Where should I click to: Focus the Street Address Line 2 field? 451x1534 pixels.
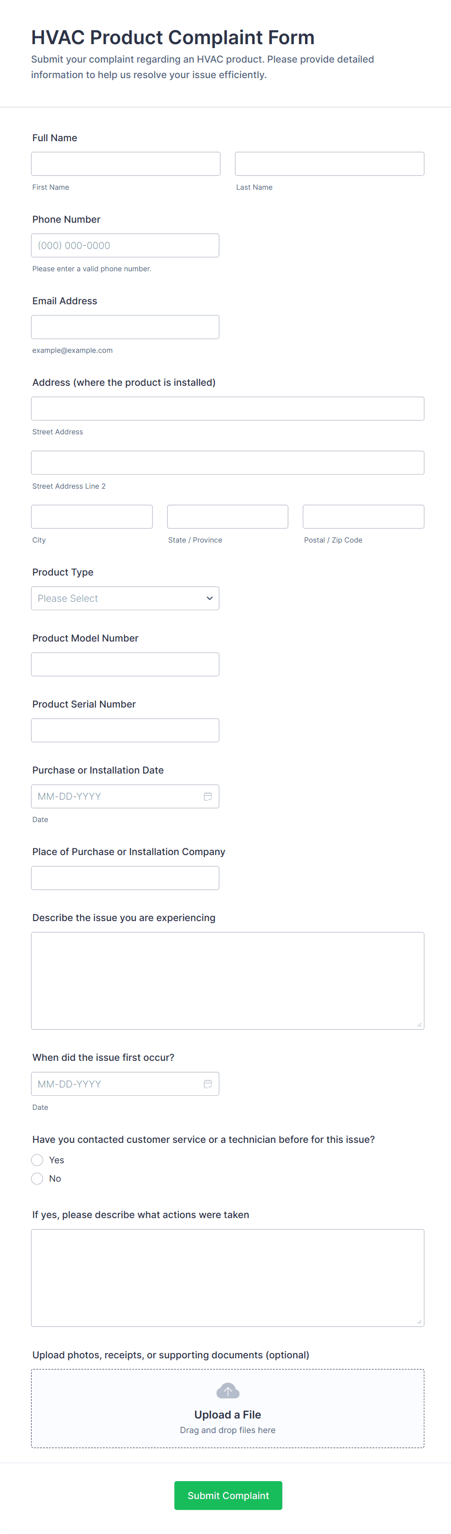(x=227, y=462)
